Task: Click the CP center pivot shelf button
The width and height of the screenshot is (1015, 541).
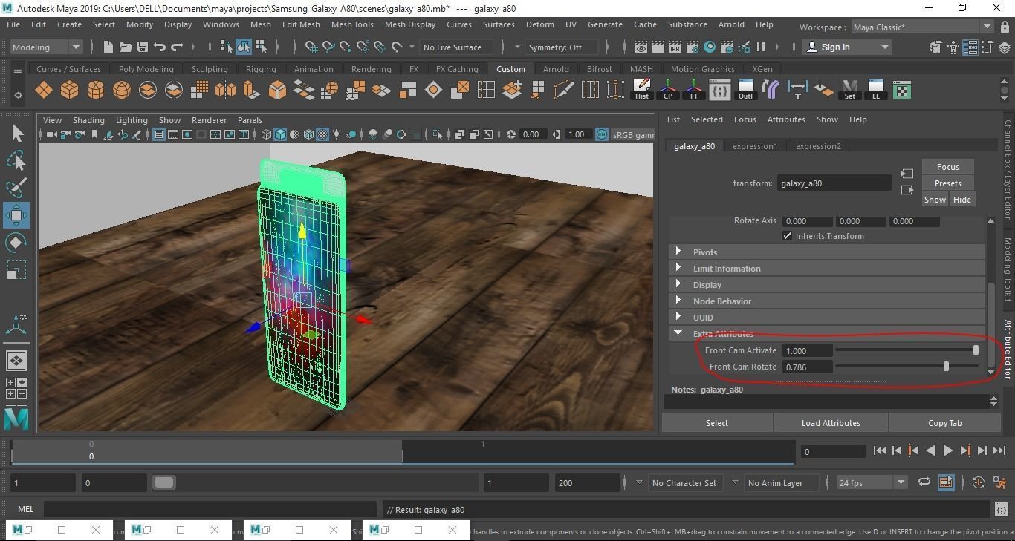Action: [667, 91]
